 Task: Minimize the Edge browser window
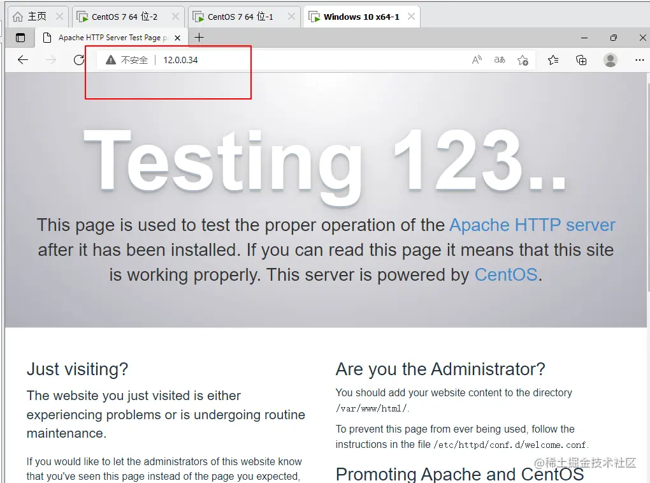(x=584, y=38)
